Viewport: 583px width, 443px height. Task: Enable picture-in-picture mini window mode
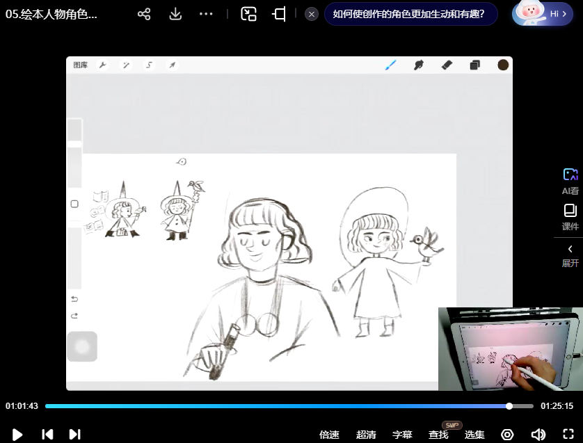[x=248, y=14]
